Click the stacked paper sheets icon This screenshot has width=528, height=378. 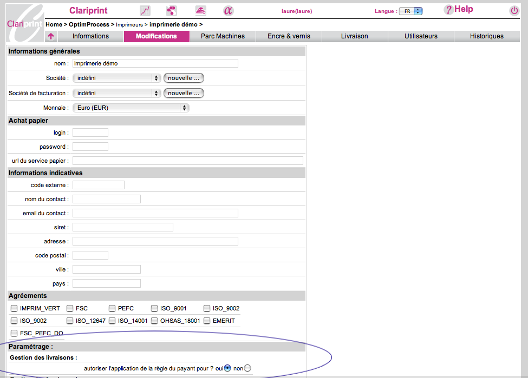pyautogui.click(x=200, y=11)
